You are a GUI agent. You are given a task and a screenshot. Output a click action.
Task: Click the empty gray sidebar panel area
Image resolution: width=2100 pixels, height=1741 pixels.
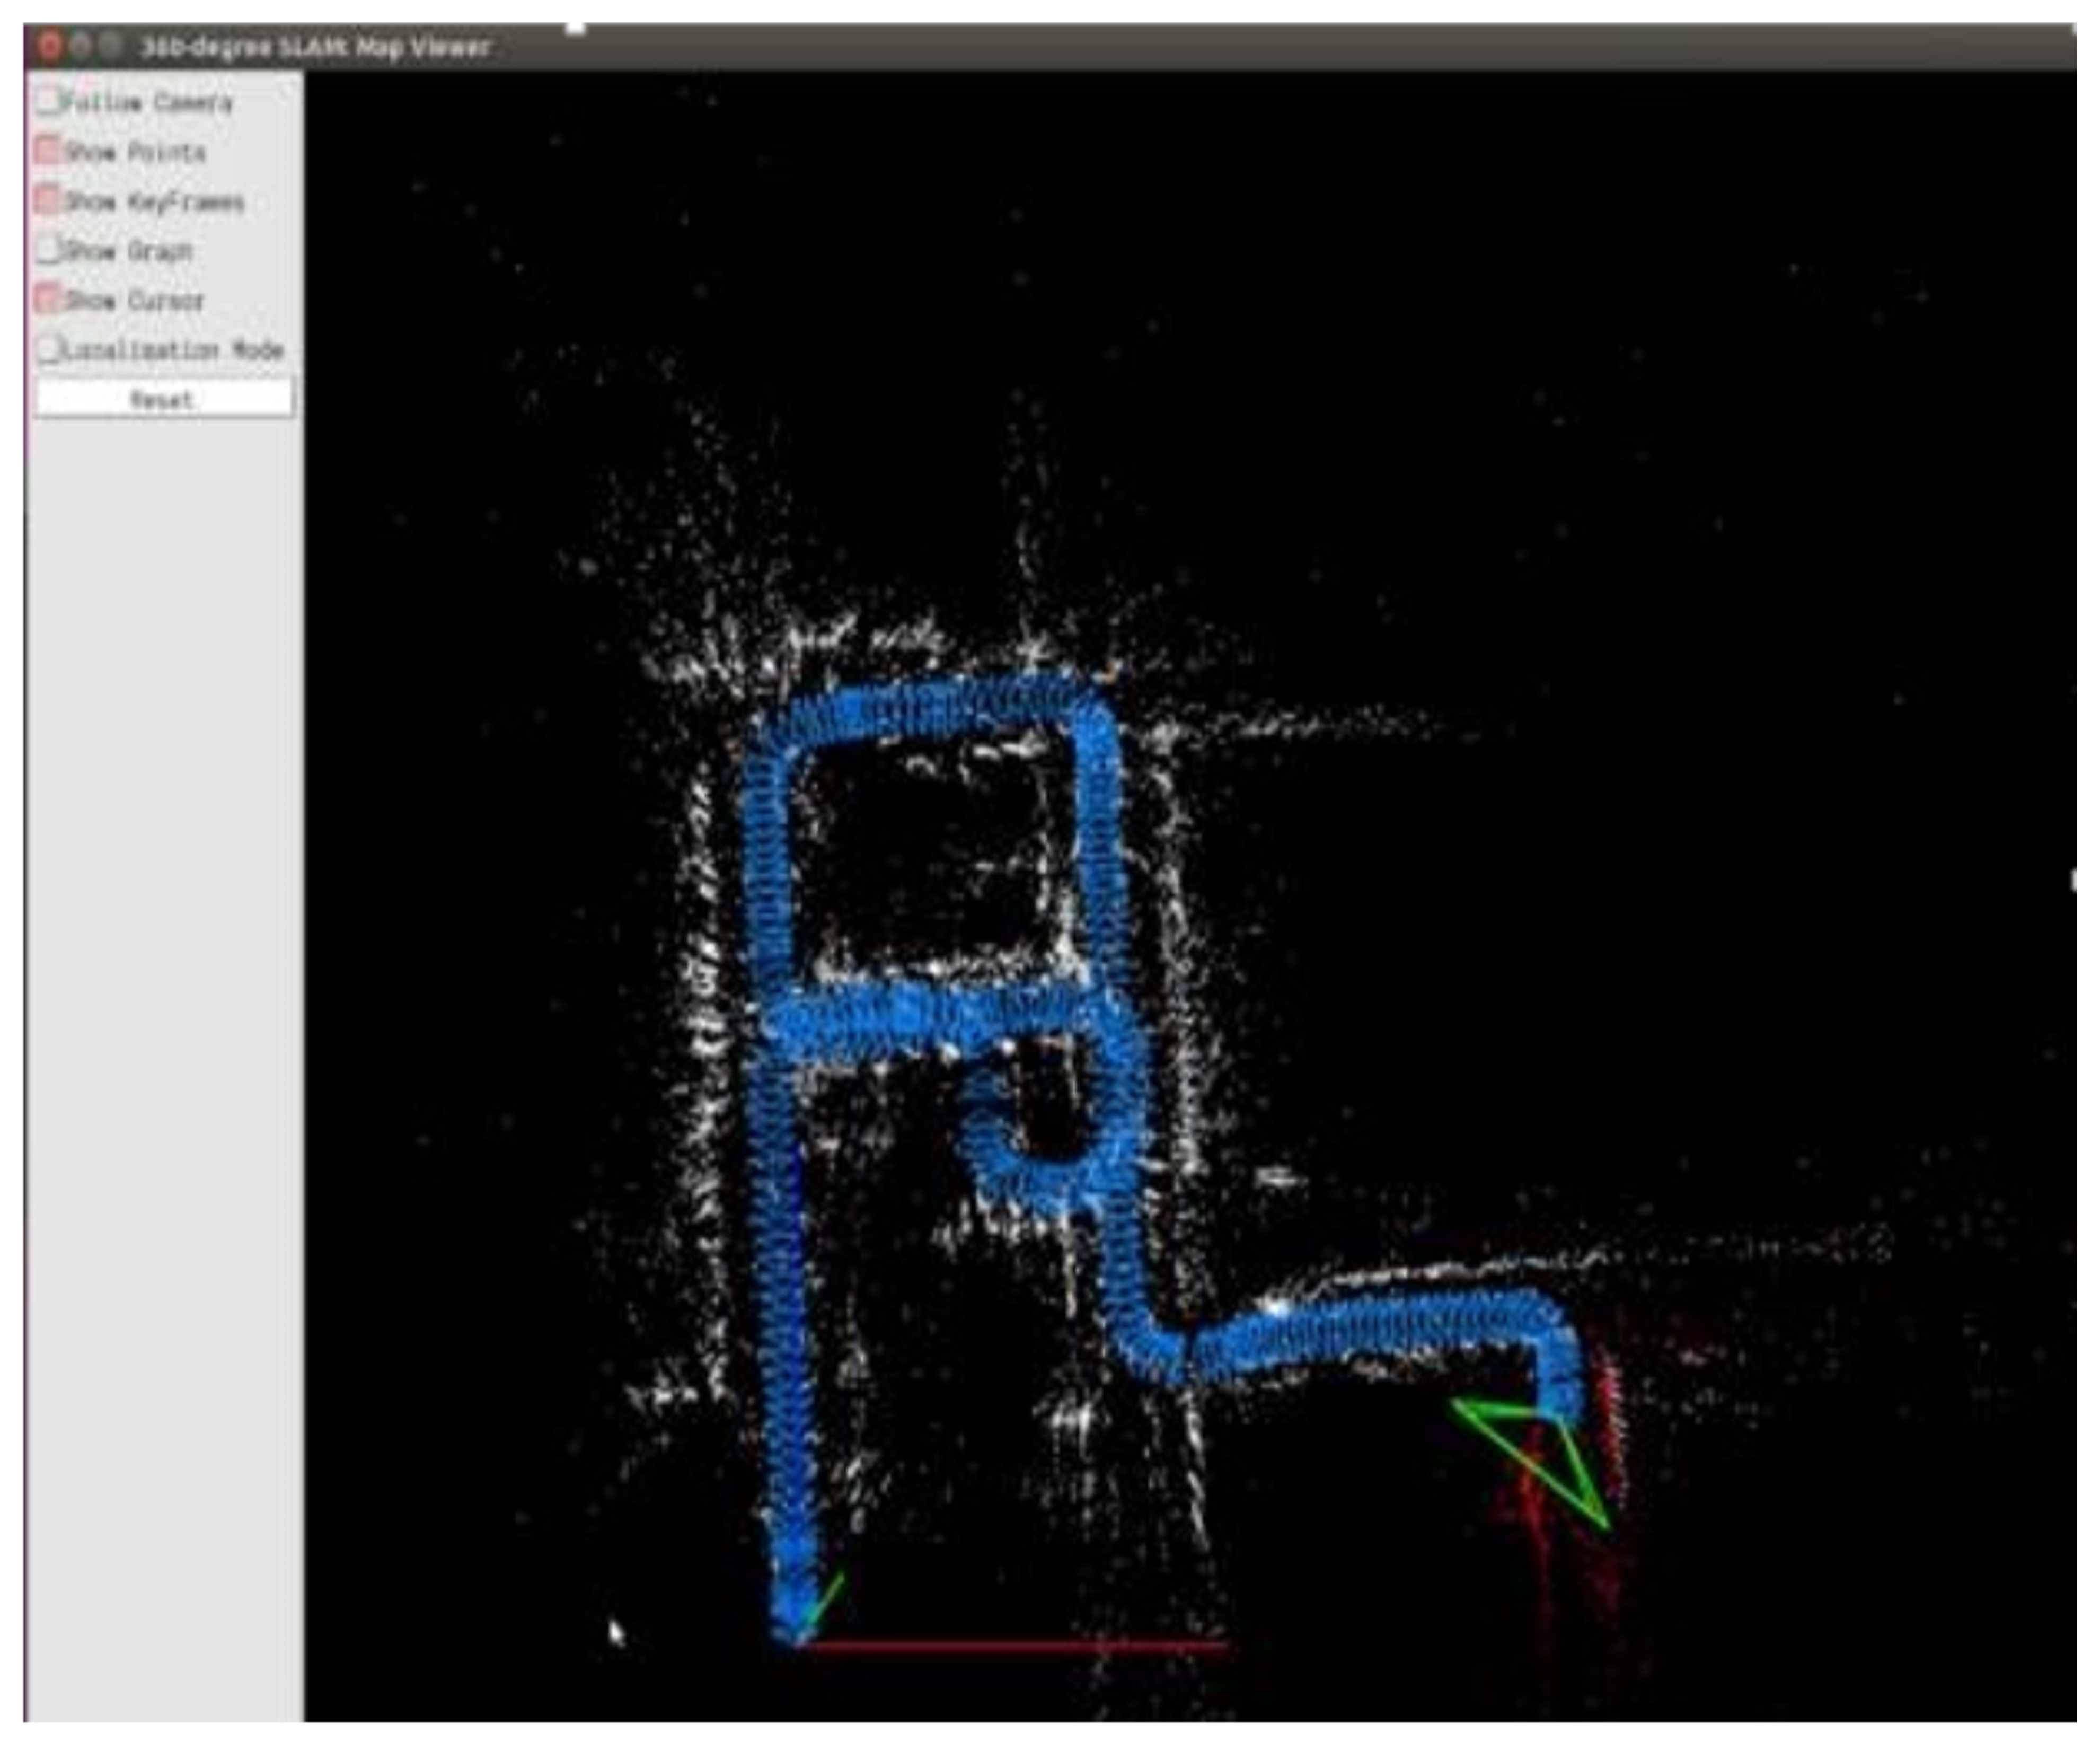tap(164, 1000)
